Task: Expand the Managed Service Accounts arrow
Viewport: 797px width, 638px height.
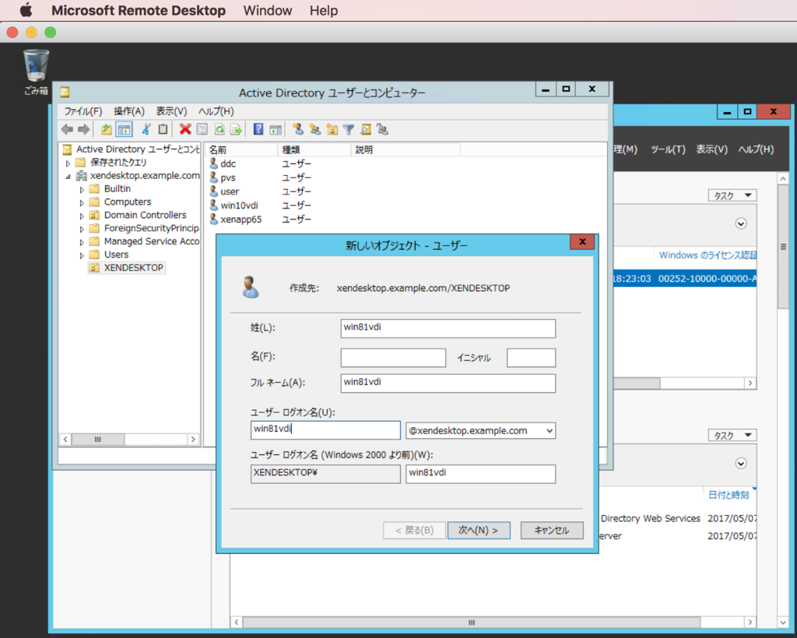Action: [82, 242]
